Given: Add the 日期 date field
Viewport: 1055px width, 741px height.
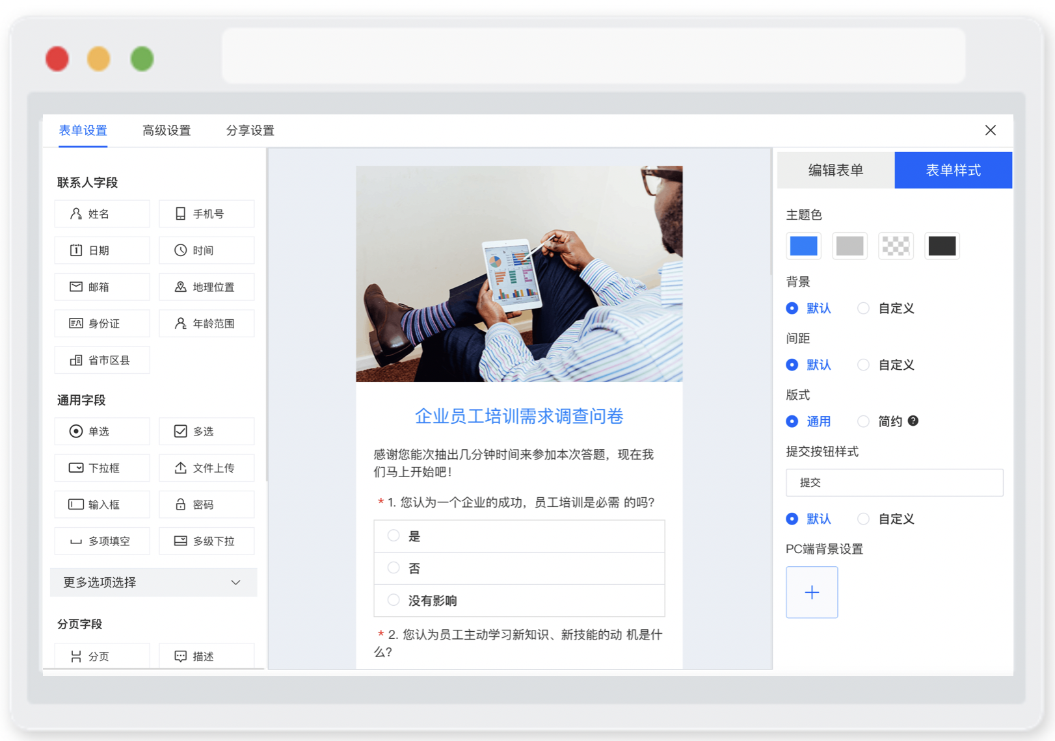Looking at the screenshot, I should 102,250.
